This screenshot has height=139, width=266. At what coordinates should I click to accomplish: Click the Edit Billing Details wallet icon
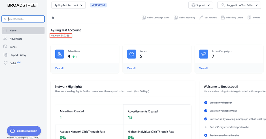point(223,18)
